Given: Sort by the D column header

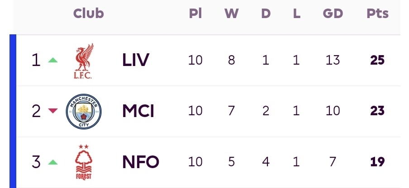Looking at the screenshot, I should (266, 14).
